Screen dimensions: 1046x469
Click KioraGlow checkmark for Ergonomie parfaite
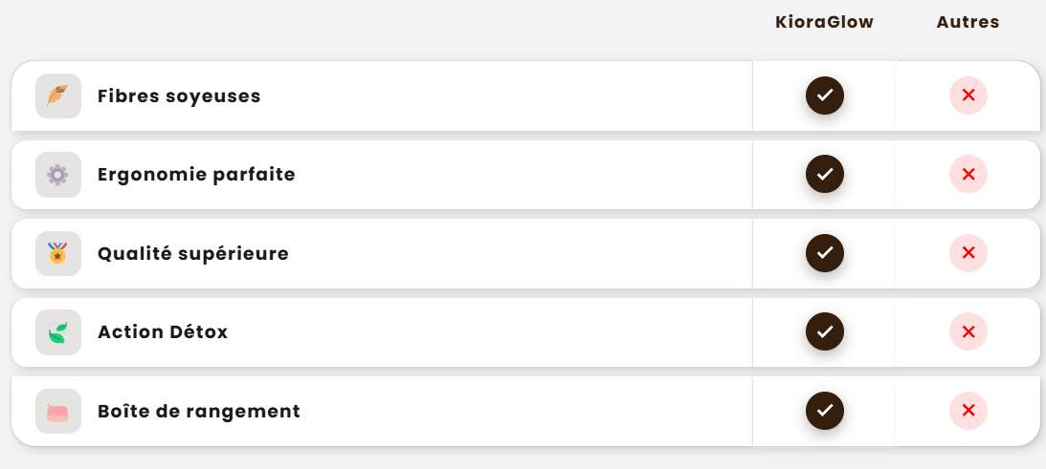click(x=824, y=175)
